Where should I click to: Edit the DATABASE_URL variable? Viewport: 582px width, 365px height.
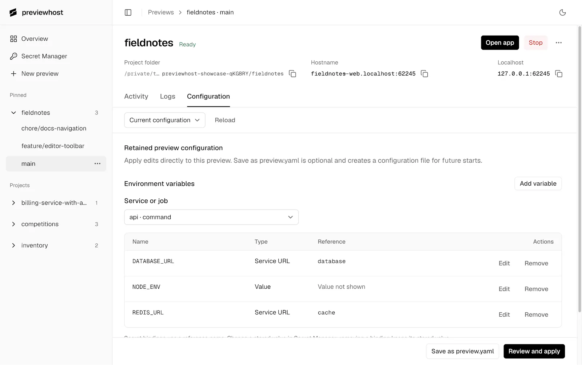tap(504, 263)
